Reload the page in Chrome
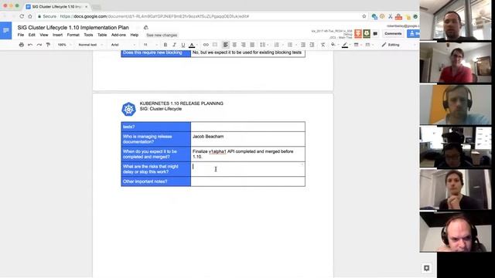 [x=22, y=16]
